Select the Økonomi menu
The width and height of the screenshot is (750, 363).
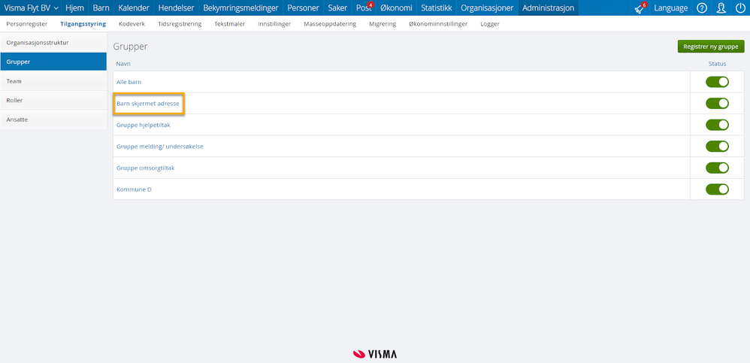(396, 8)
